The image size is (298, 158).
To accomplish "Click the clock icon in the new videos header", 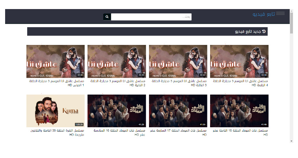I will pos(264,31).
